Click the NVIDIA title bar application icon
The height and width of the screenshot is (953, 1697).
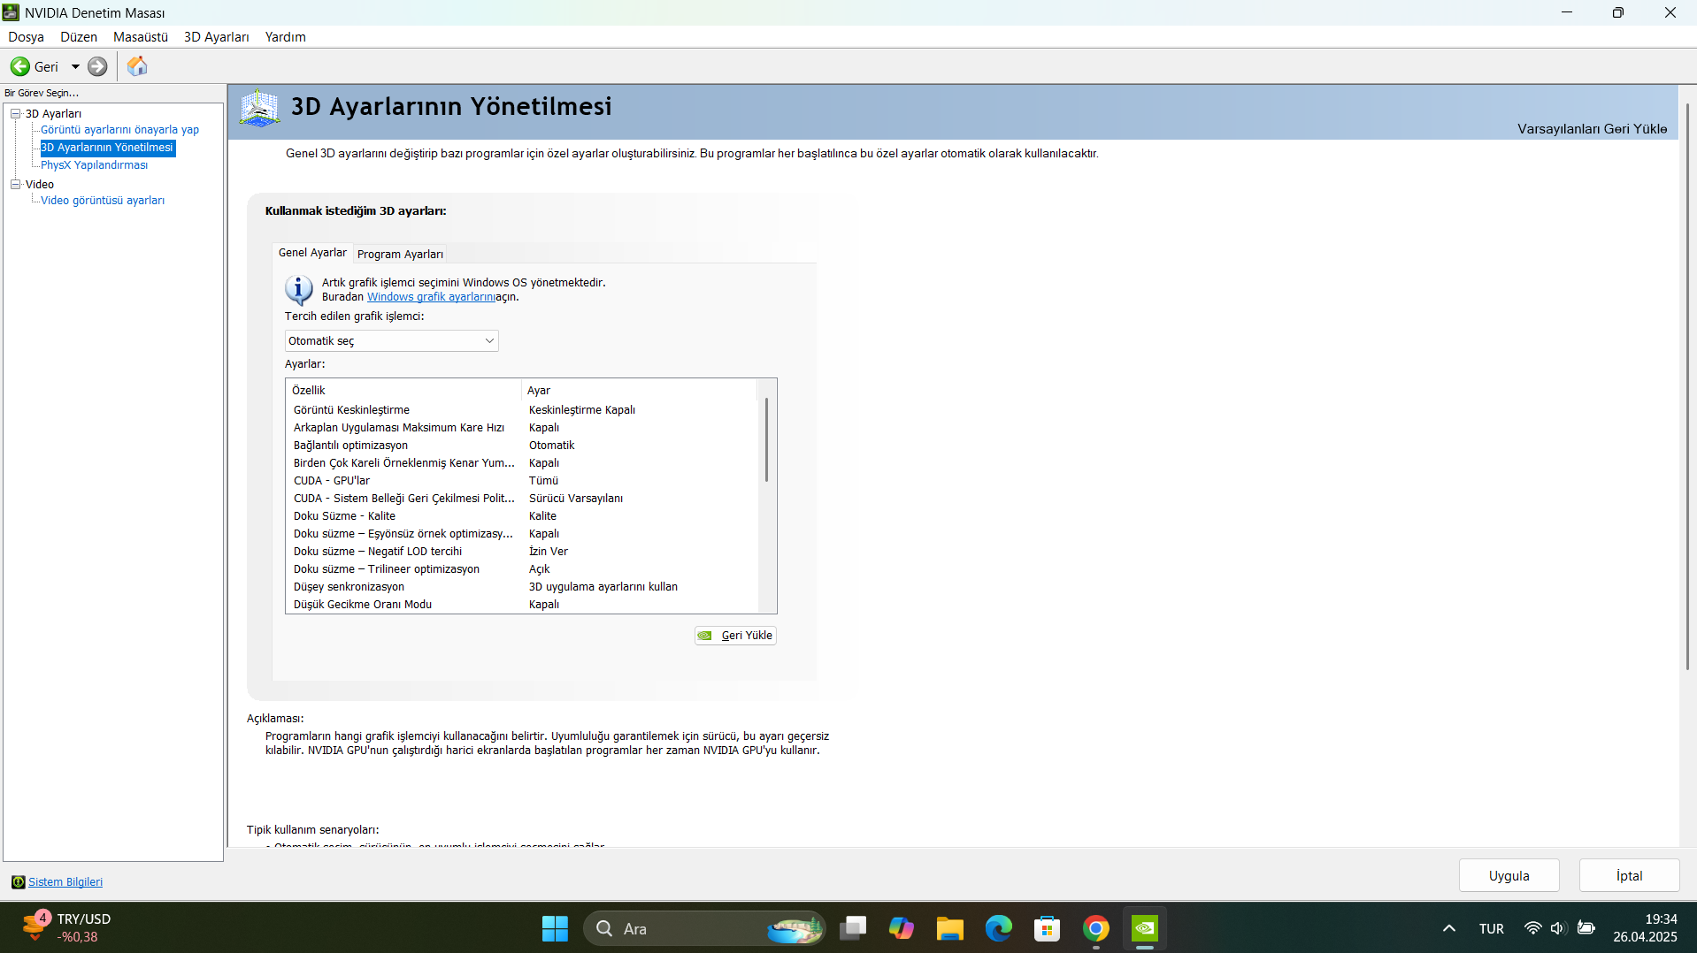click(x=11, y=12)
